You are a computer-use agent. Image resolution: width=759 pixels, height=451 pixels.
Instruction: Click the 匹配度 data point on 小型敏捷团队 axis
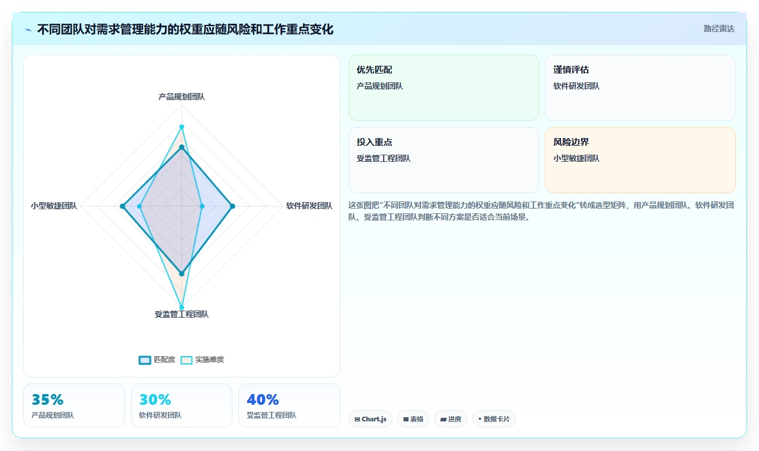click(x=122, y=206)
